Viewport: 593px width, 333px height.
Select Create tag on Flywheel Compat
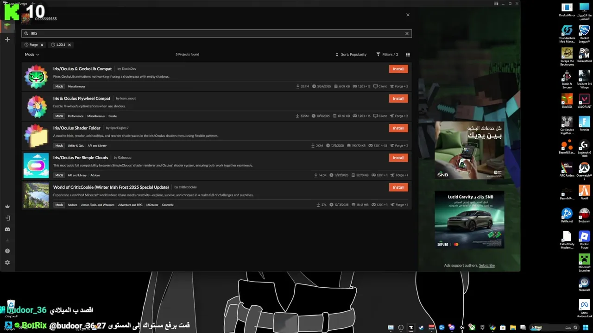pyautogui.click(x=113, y=116)
